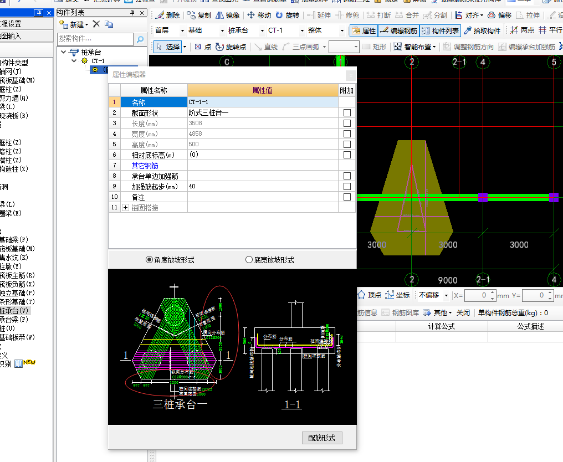This screenshot has width=563, height=462.
Task: Pin the 构件列表 panel
Action: click(132, 13)
